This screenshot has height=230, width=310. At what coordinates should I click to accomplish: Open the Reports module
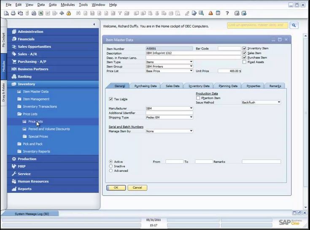coord(53,189)
